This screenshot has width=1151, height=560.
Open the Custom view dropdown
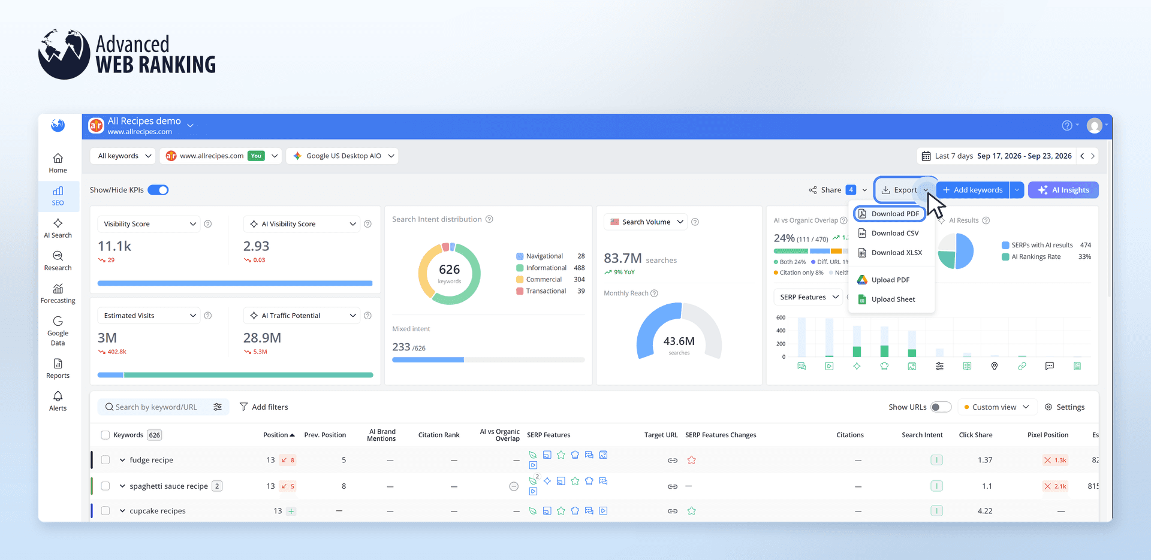996,407
